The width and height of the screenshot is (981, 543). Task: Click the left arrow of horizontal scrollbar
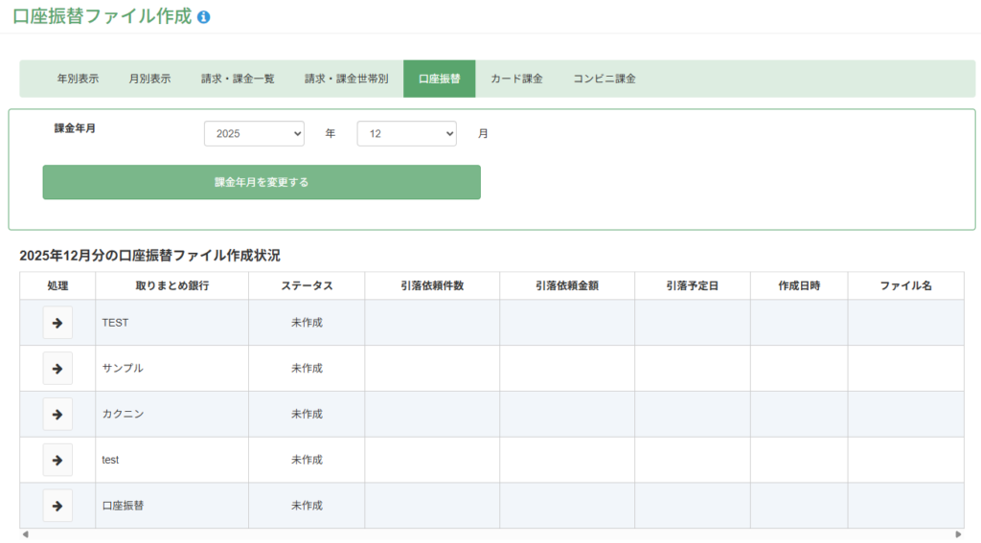25,534
